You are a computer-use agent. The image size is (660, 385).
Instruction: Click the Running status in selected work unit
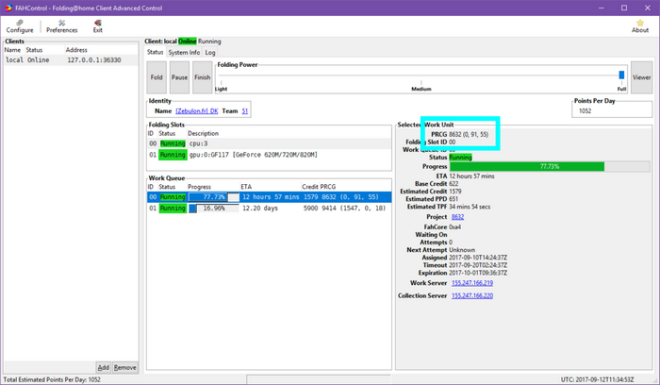(460, 158)
